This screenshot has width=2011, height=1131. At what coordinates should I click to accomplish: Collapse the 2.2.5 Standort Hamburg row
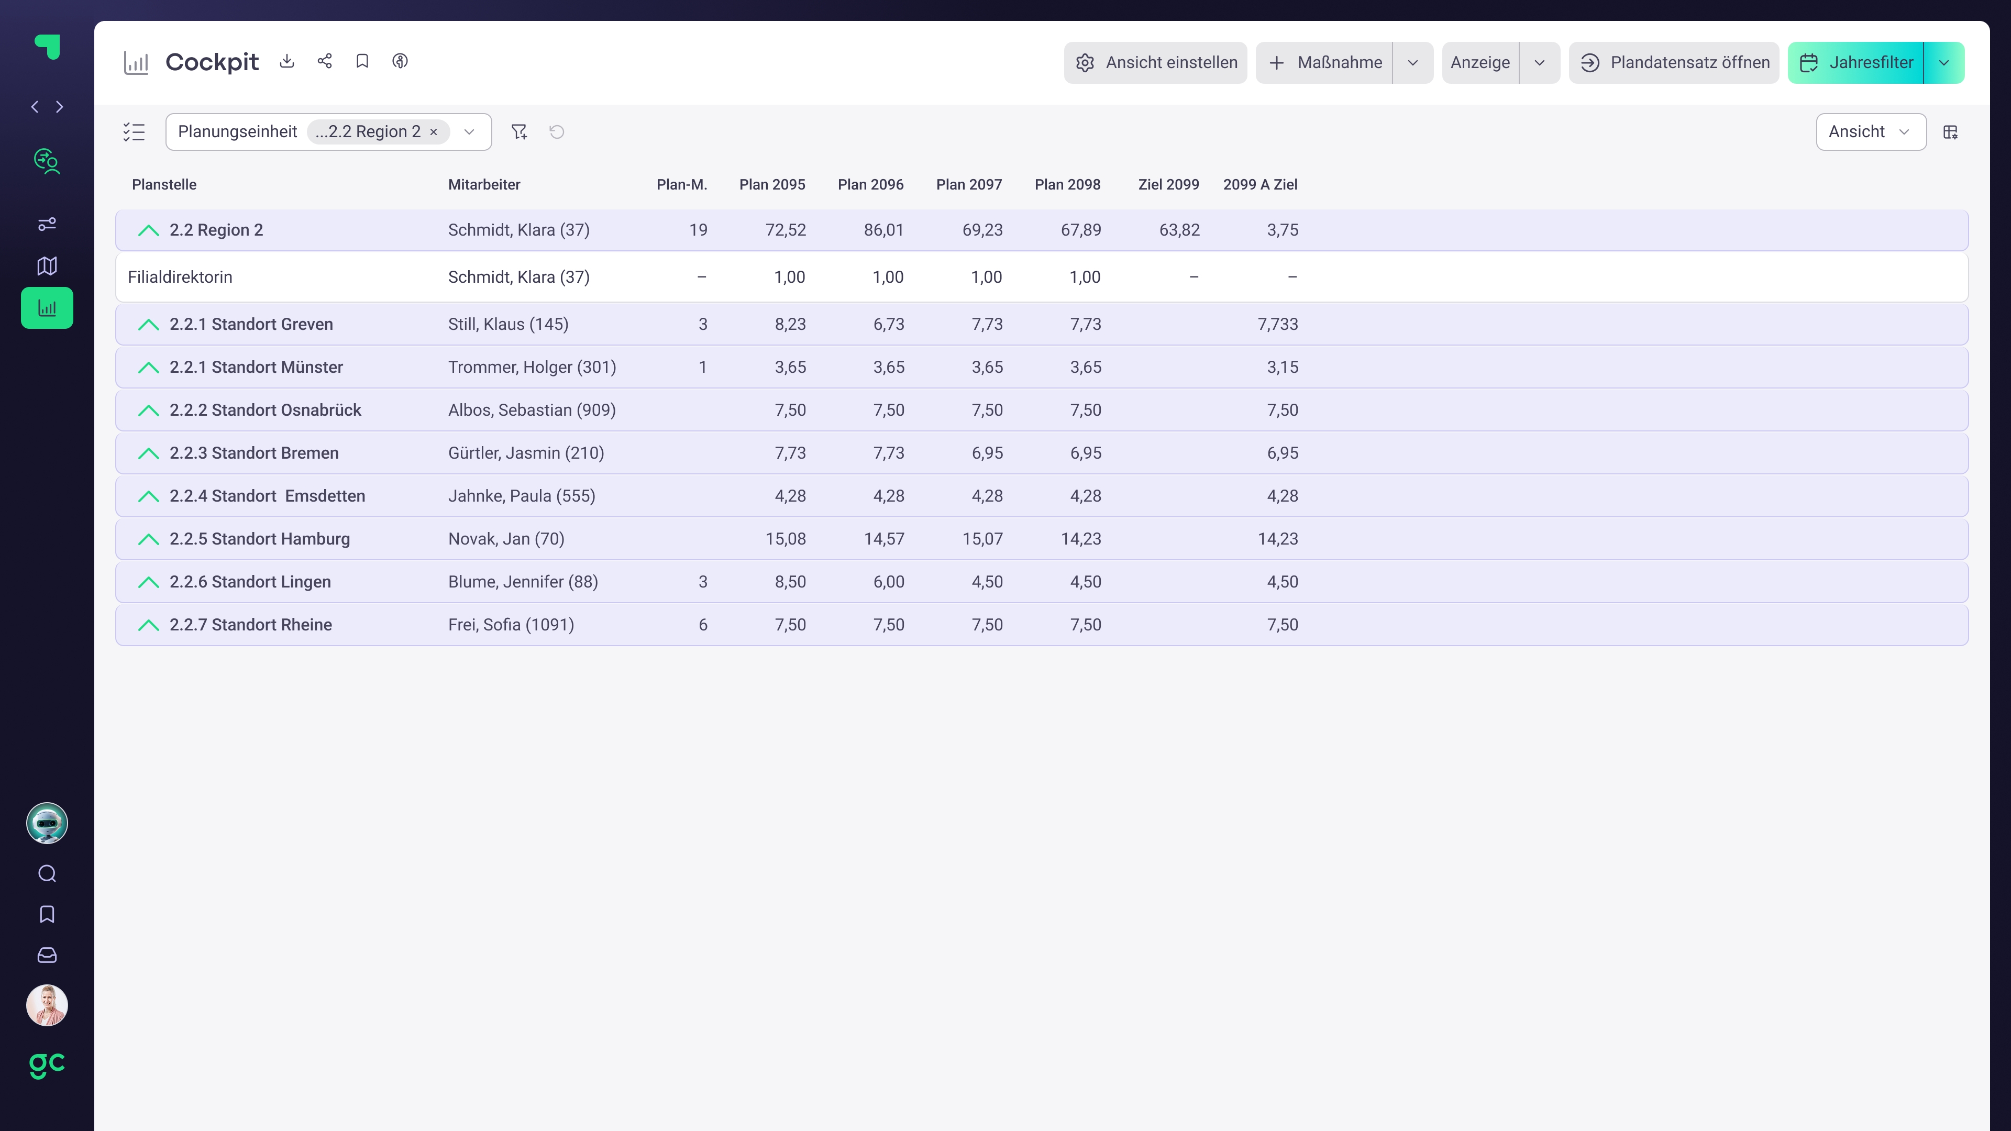pos(148,539)
